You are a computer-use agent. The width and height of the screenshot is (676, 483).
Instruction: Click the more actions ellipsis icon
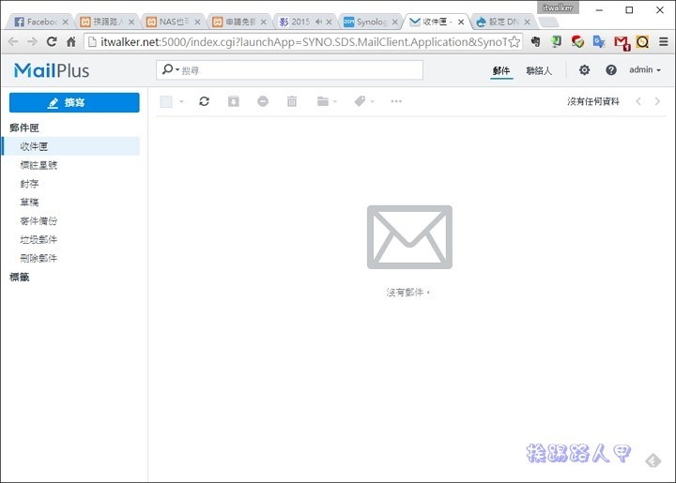396,101
